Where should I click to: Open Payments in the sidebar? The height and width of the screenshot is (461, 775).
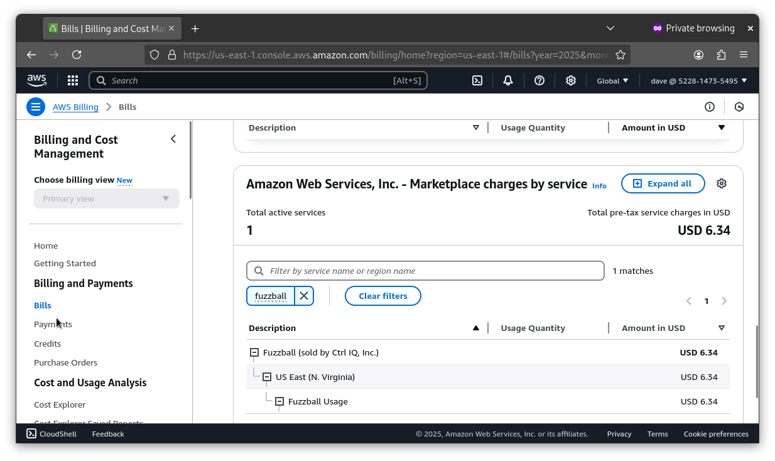pyautogui.click(x=53, y=324)
